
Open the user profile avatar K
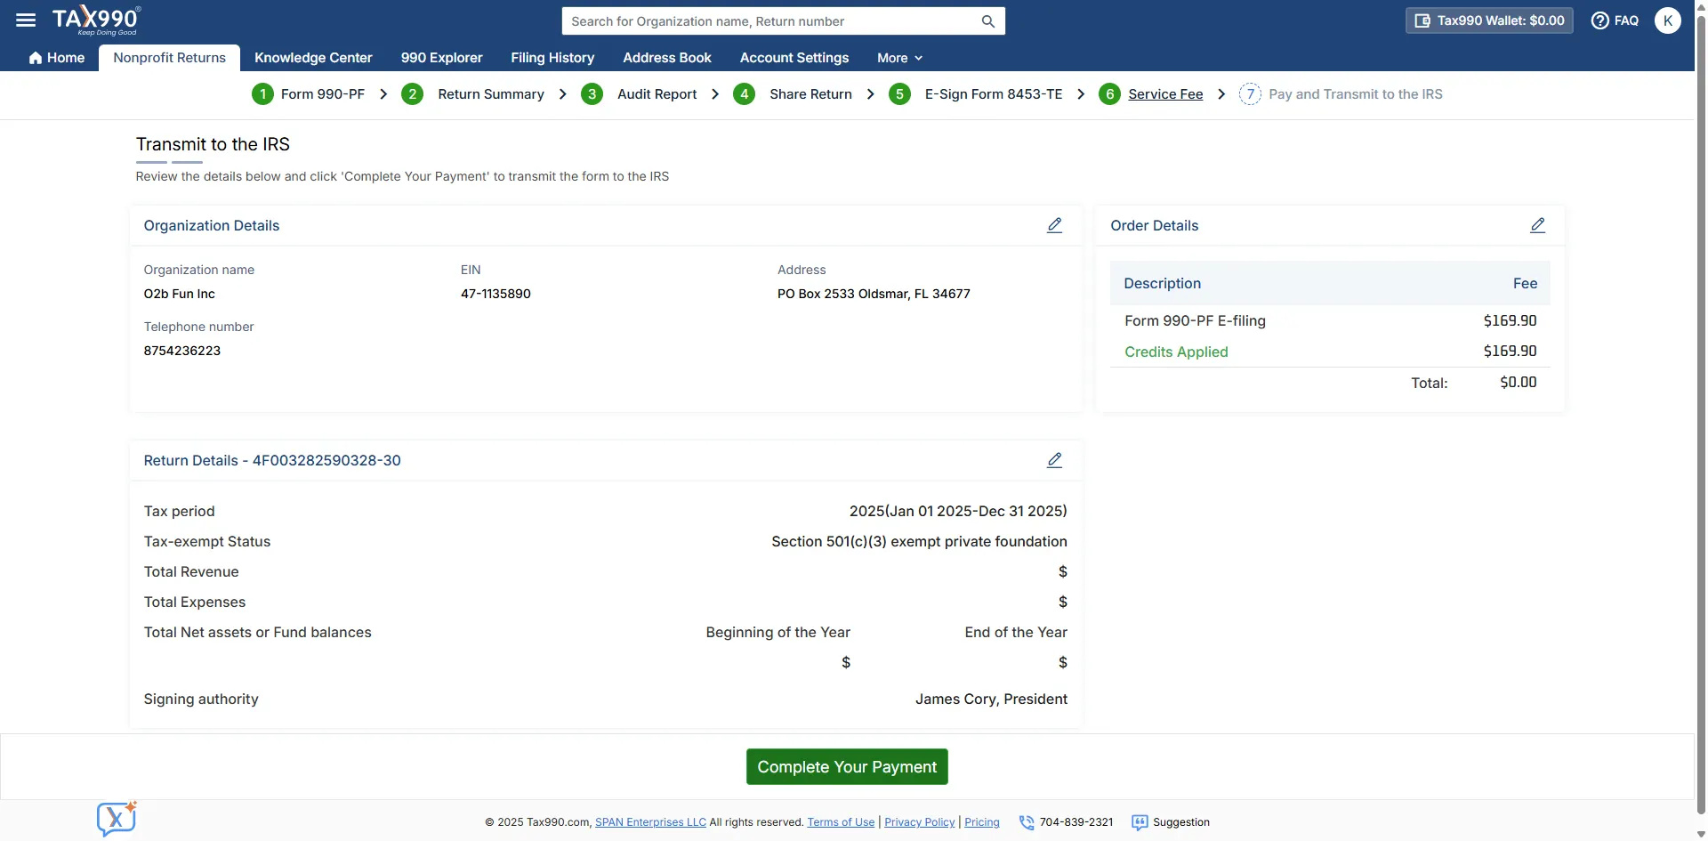tap(1667, 20)
